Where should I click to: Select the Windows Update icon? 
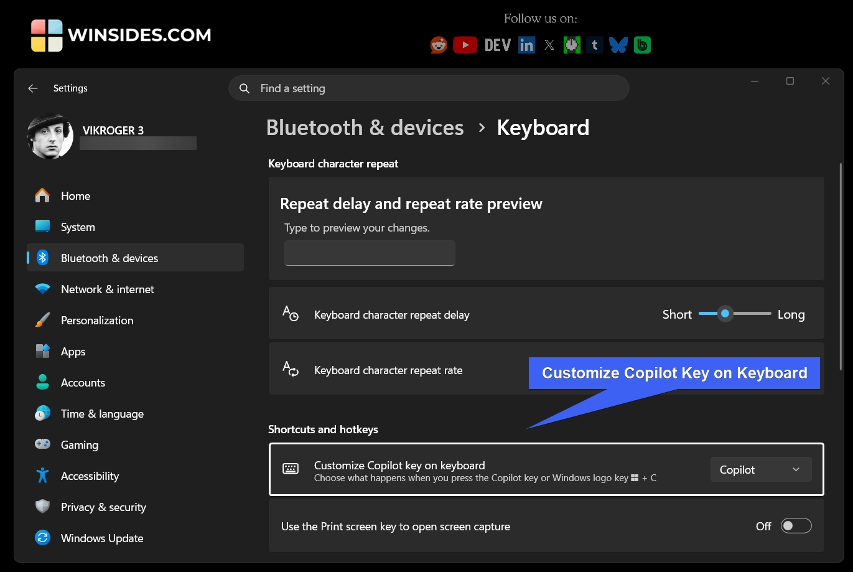[x=42, y=537]
